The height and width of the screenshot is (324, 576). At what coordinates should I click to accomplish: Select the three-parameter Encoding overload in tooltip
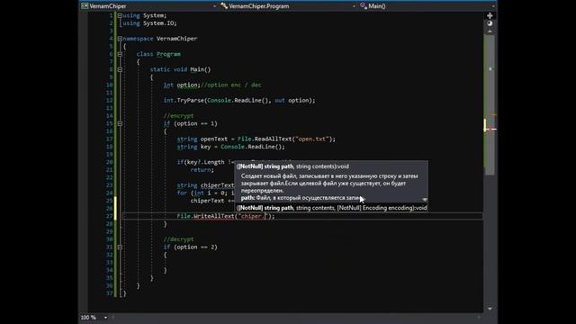tap(331, 208)
